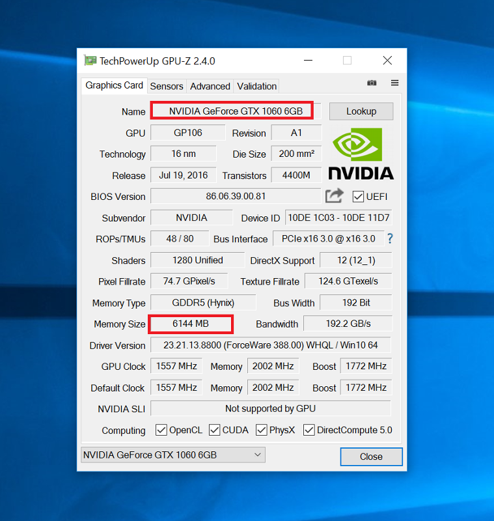The width and height of the screenshot is (494, 521).
Task: Click the Bus Interface question mark
Action: click(x=390, y=238)
